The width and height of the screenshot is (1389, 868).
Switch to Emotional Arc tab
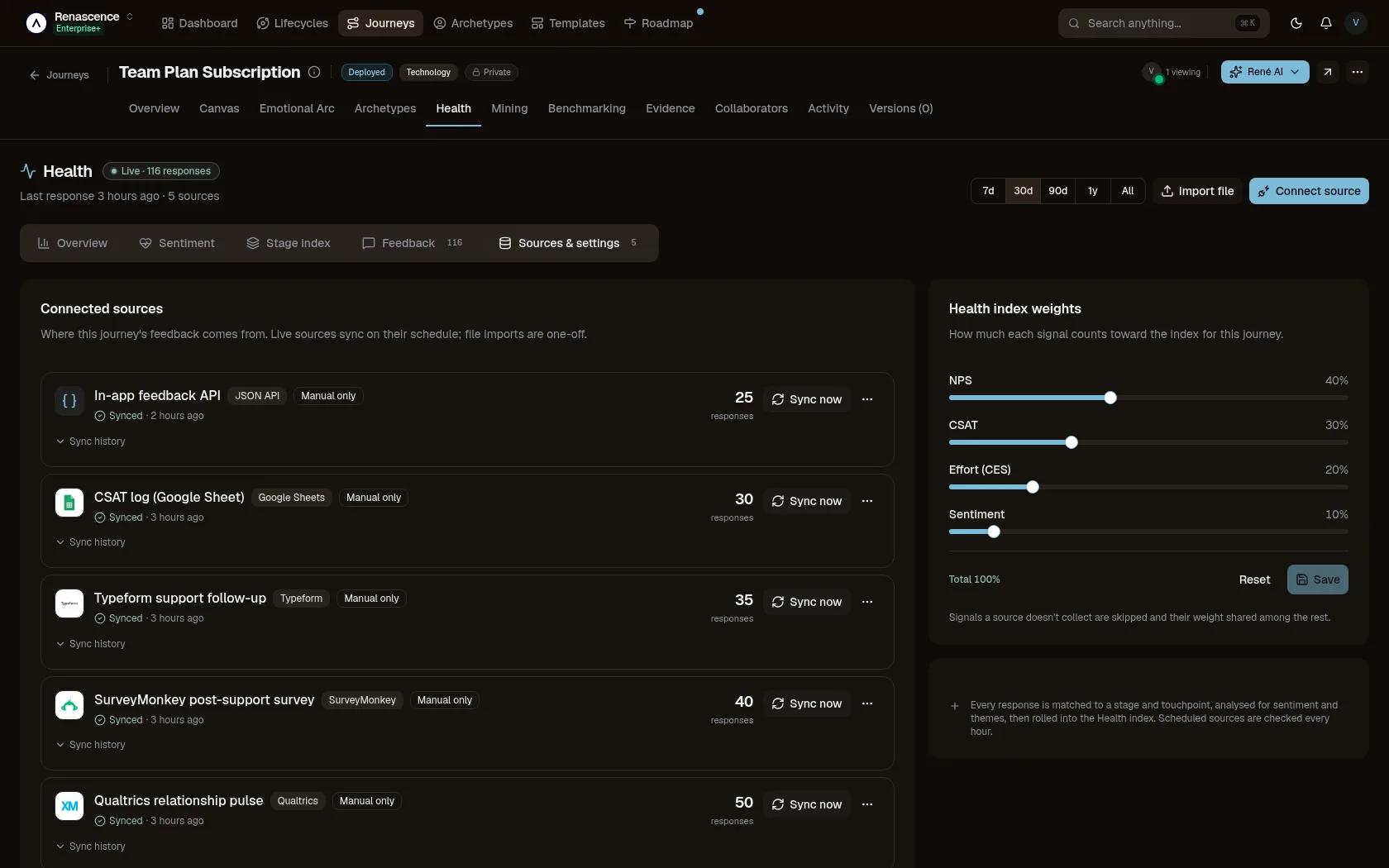[297, 108]
